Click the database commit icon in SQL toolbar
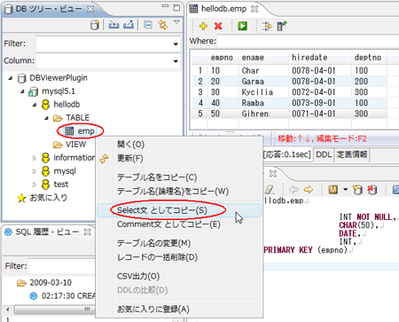The width and height of the screenshot is (399, 322). coord(357,190)
